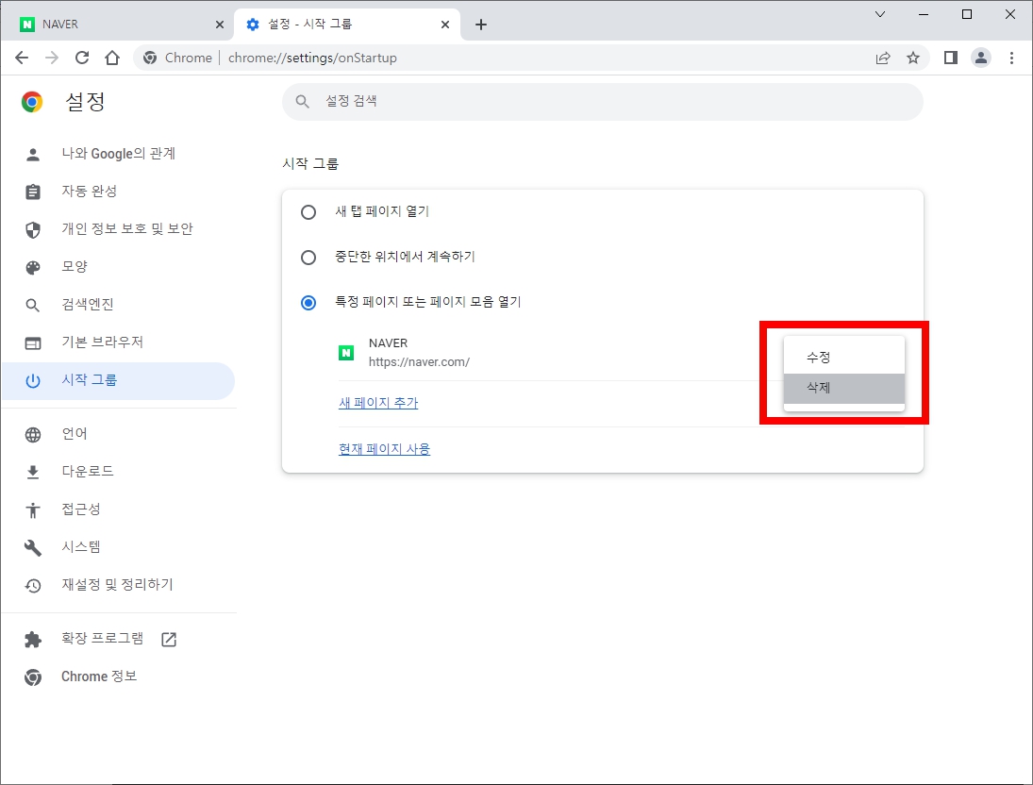Click the 현재 페이지 사용 link
This screenshot has height=785, width=1033.
click(384, 448)
